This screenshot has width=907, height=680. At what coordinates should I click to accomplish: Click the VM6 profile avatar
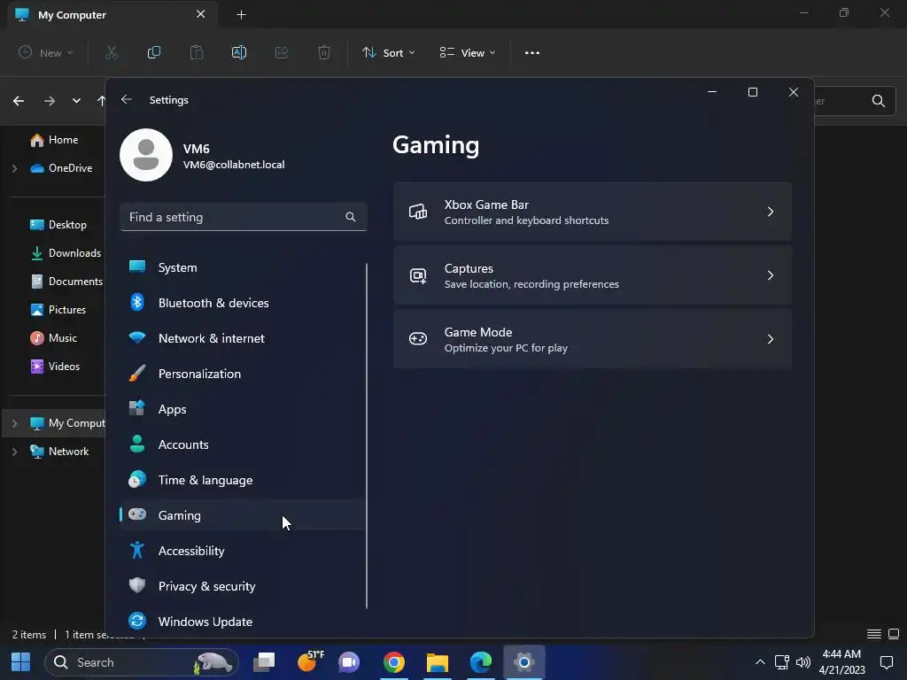146,155
